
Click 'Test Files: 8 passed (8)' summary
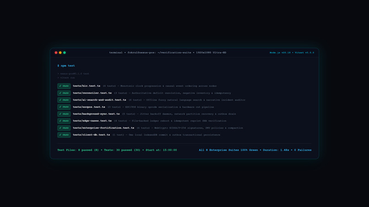tap(78, 150)
